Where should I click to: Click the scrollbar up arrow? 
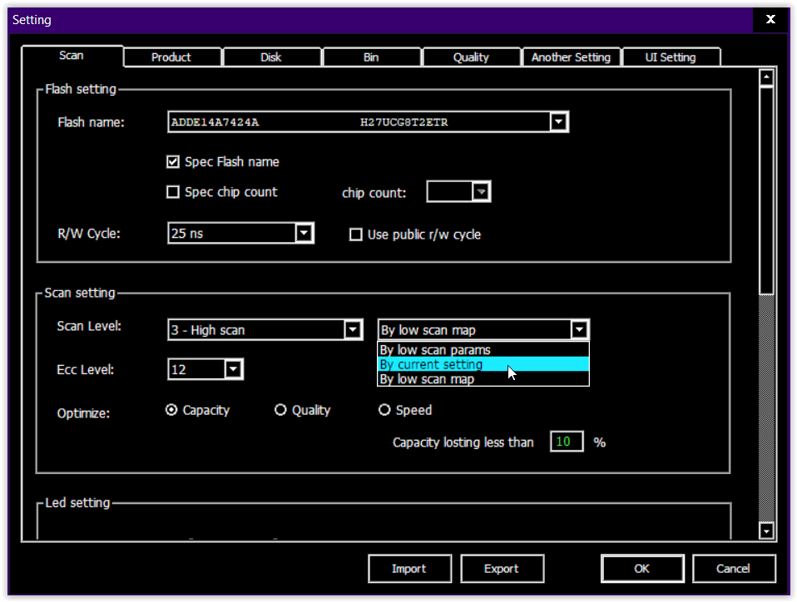tap(766, 77)
